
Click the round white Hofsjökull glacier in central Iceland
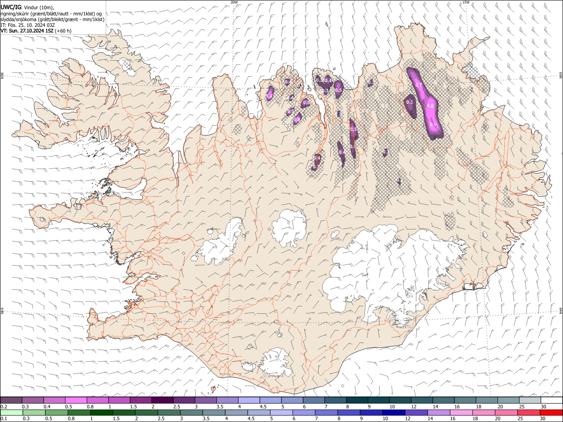[x=289, y=228]
